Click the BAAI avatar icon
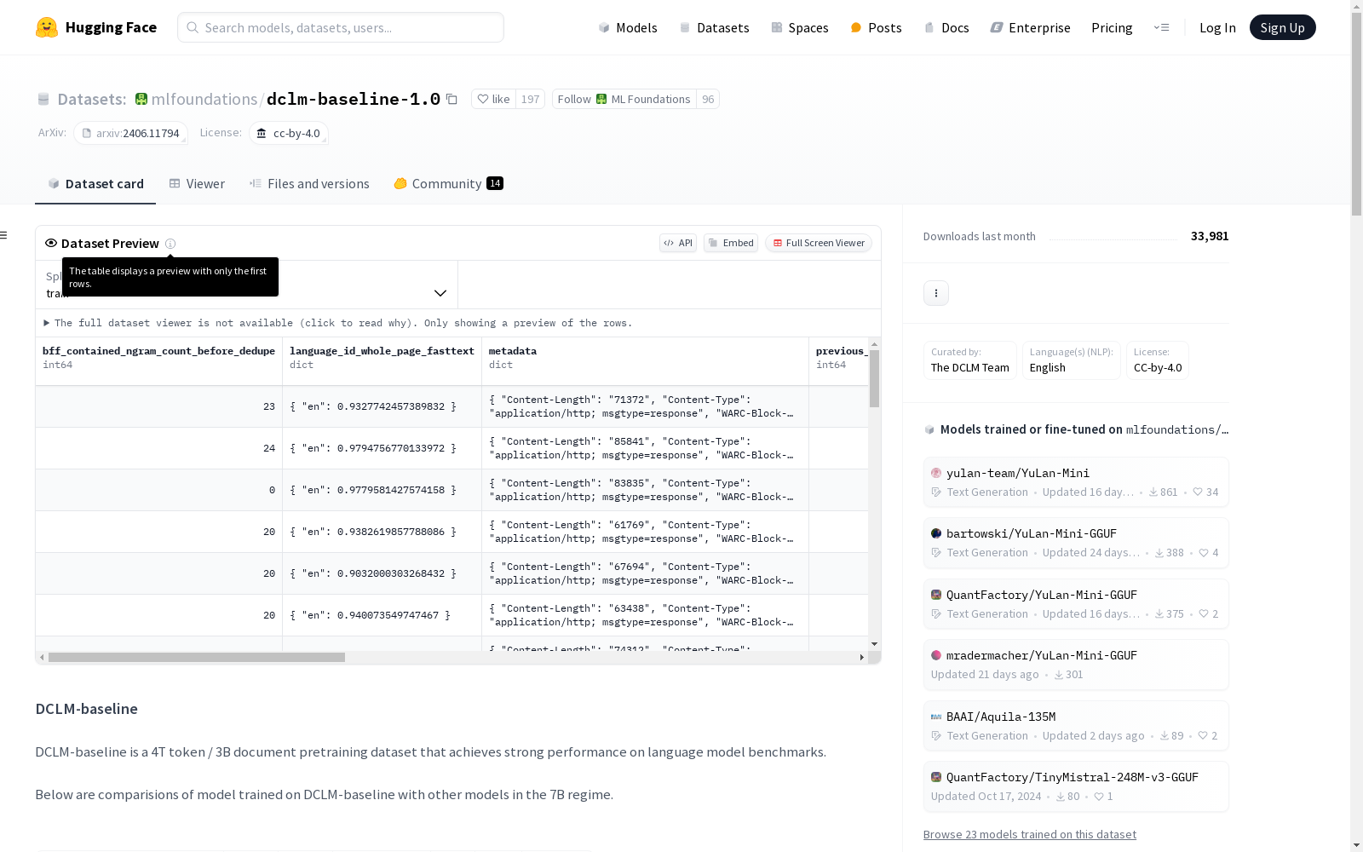The image size is (1363, 852). click(936, 717)
